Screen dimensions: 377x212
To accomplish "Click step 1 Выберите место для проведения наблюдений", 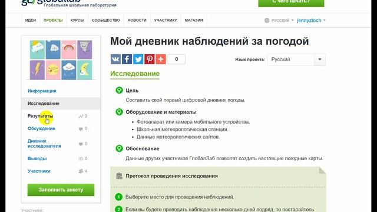I will pos(180,197).
